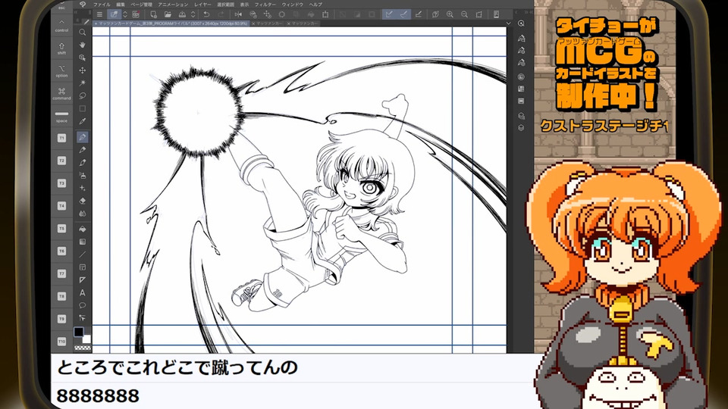Open the Clip Studio logo icon
728x409 pixels.
[83, 5]
